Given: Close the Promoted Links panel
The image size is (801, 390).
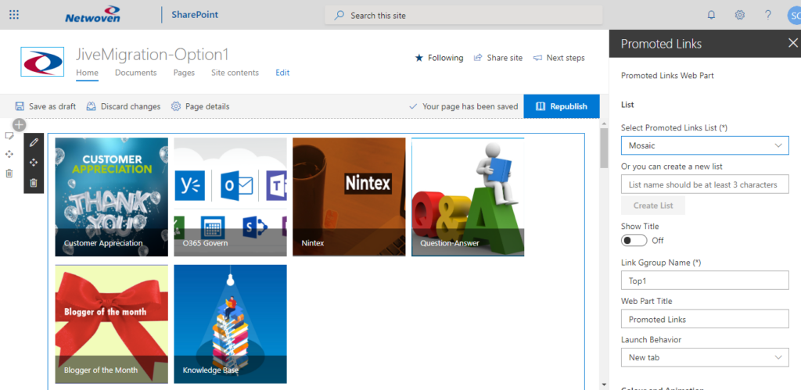Looking at the screenshot, I should pyautogui.click(x=793, y=44).
